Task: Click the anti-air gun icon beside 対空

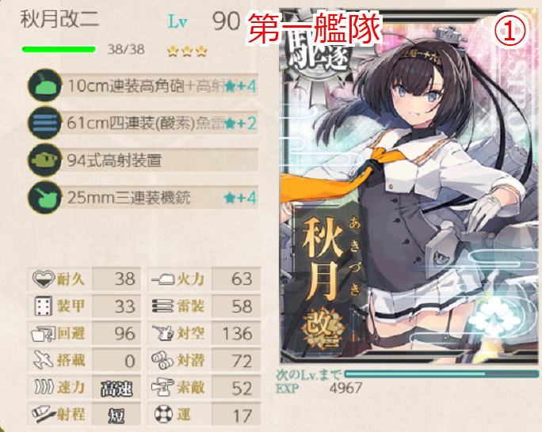Action: 162,333
